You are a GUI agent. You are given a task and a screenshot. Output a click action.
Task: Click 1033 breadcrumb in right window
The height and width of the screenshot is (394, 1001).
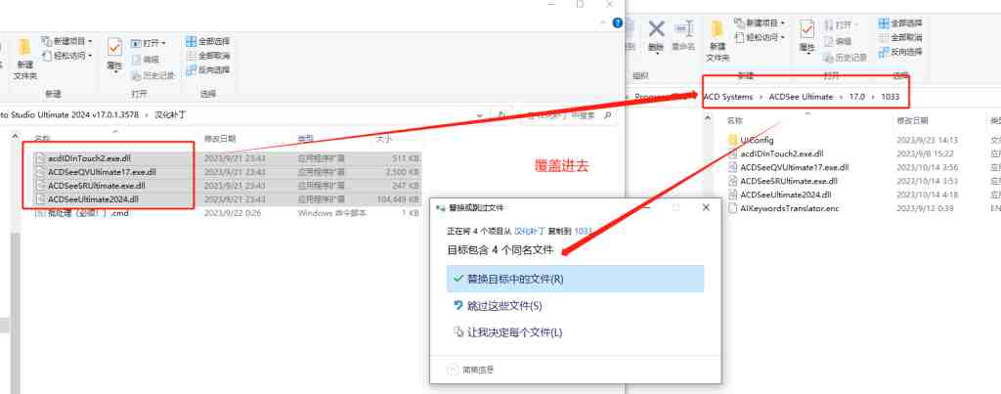(890, 97)
